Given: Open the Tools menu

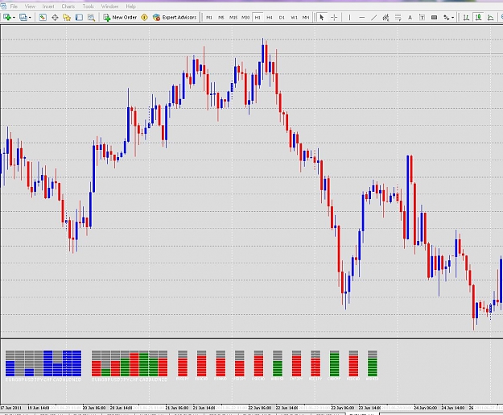Looking at the screenshot, I should click(x=88, y=6).
